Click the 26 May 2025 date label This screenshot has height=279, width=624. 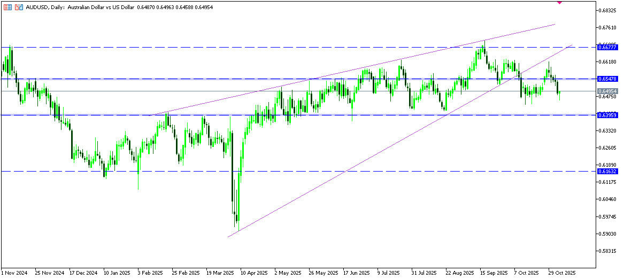point(322,272)
